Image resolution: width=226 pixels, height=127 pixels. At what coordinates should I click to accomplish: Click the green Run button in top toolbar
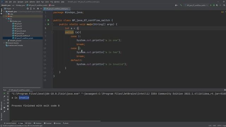pos(211,5)
